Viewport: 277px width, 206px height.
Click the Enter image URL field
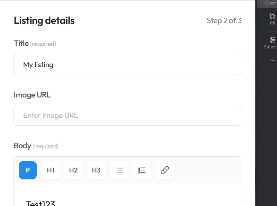[127, 115]
